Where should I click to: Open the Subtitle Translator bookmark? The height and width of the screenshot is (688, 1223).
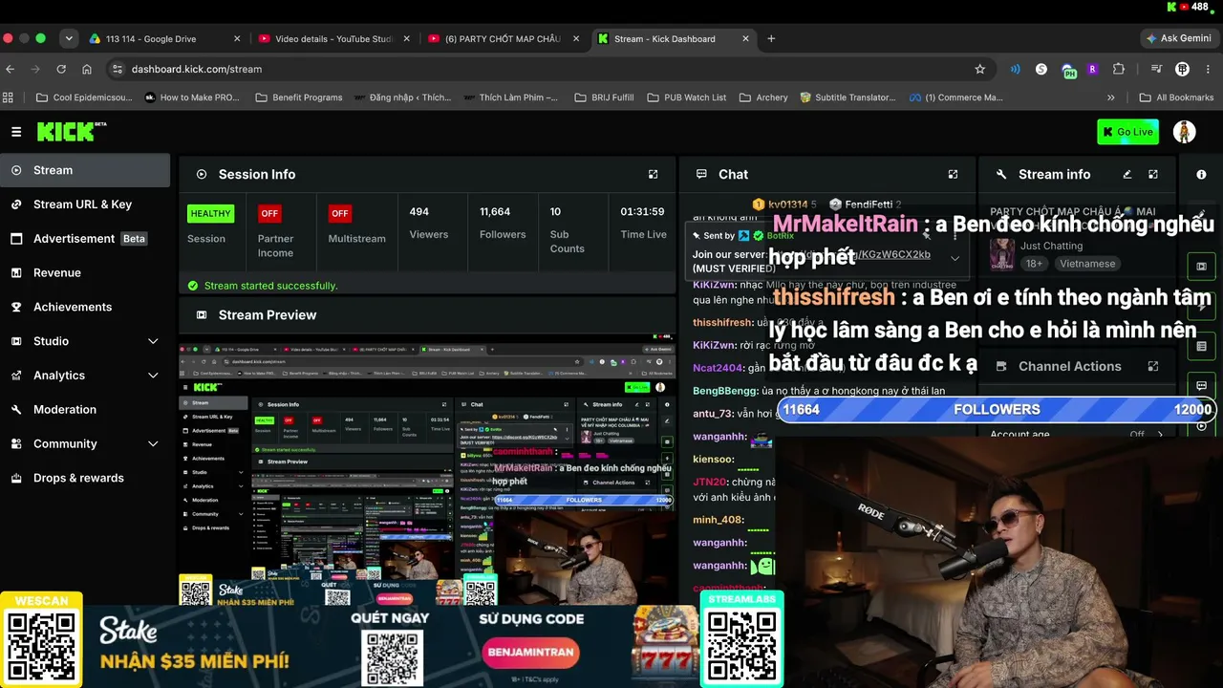click(x=848, y=97)
